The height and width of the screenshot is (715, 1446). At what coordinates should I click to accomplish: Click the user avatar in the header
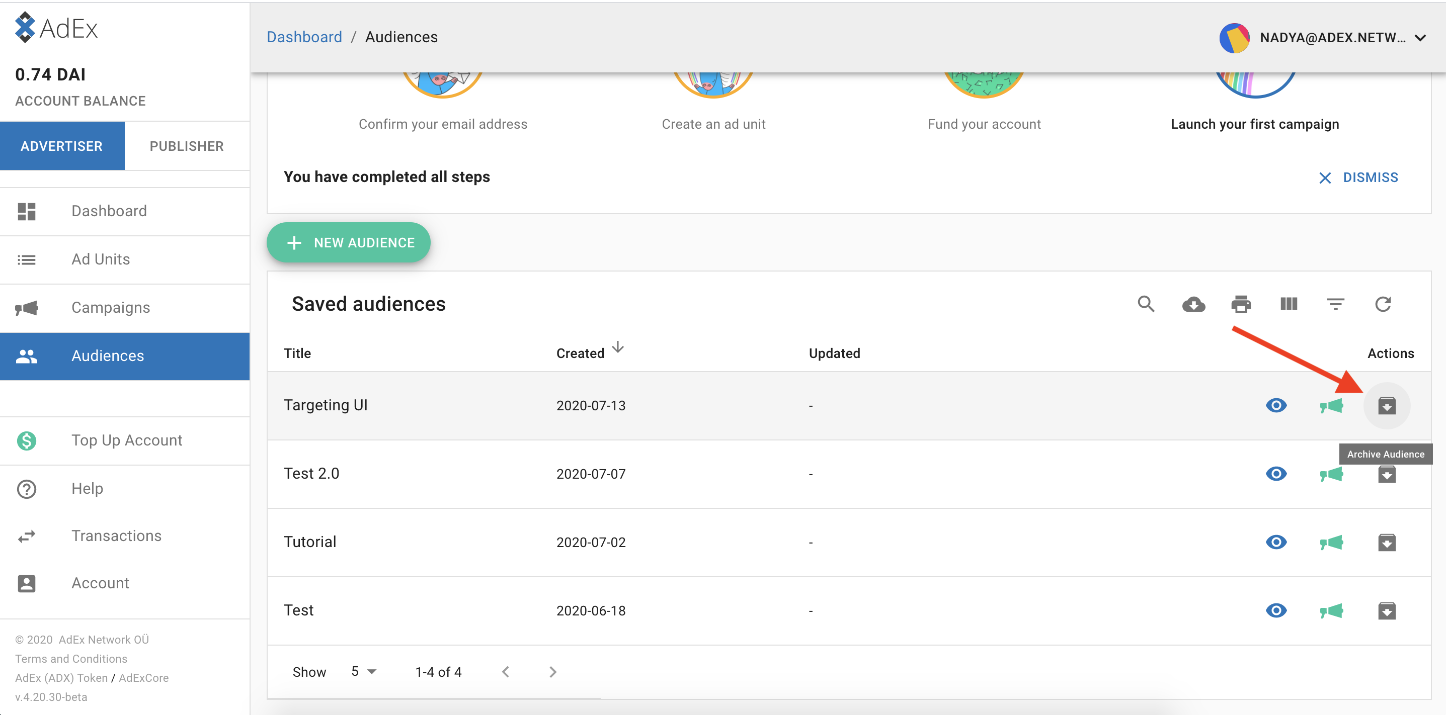(x=1234, y=38)
